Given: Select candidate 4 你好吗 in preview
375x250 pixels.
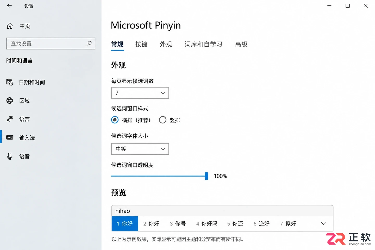Looking at the screenshot, I should click(x=207, y=224).
